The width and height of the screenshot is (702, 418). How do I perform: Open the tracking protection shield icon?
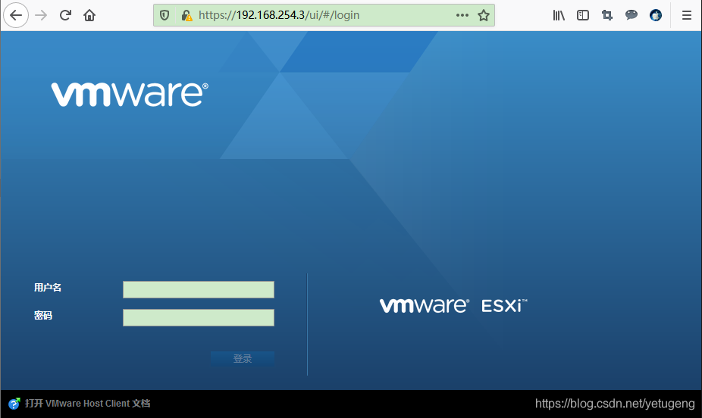[x=165, y=15]
